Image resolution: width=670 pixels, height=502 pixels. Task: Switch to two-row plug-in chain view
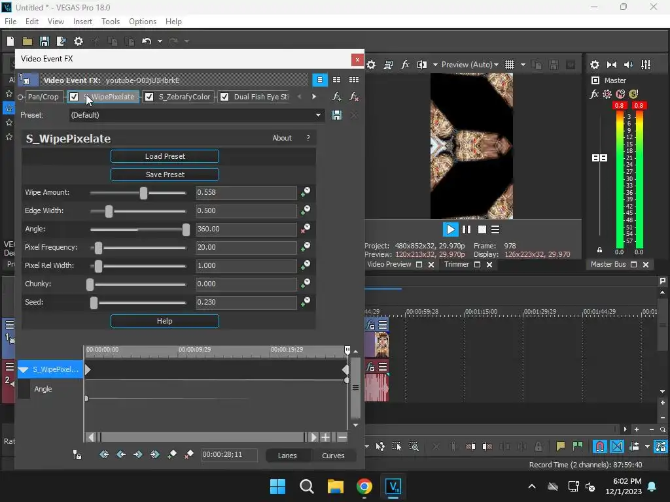337,80
